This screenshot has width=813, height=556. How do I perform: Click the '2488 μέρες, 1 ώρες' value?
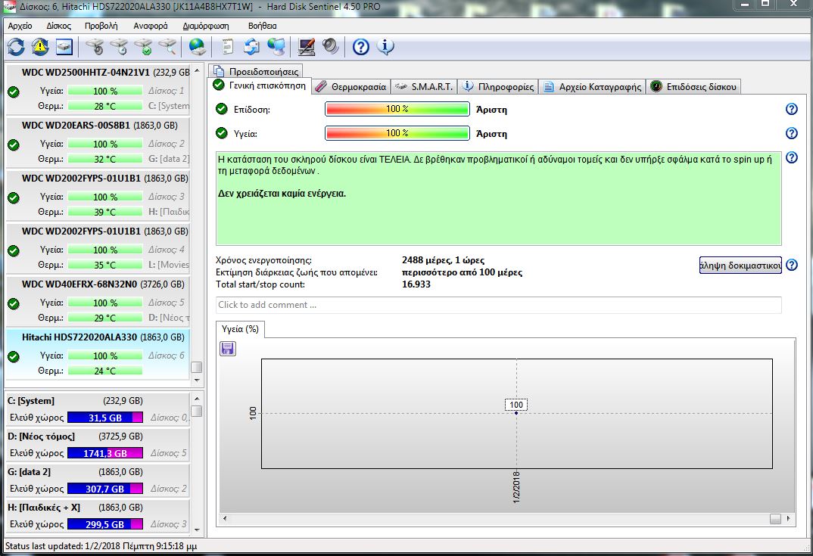tap(444, 260)
